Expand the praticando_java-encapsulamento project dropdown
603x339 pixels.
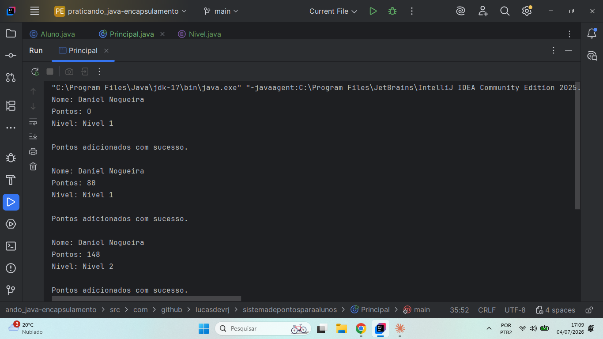tap(121, 11)
